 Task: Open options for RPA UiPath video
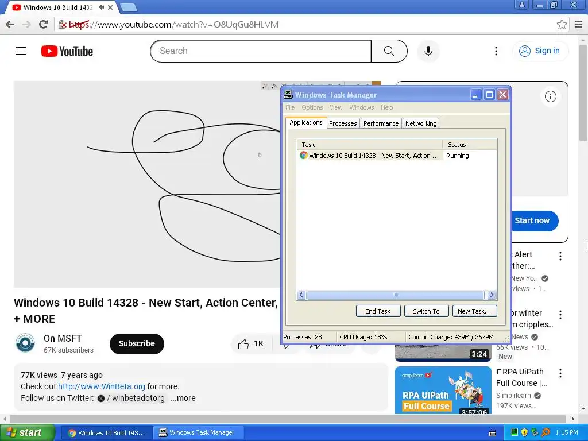tap(560, 373)
